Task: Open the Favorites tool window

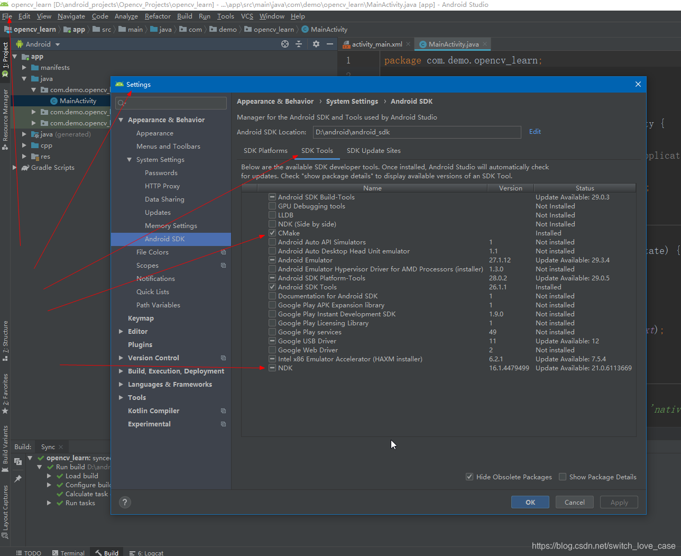Action: point(5,394)
